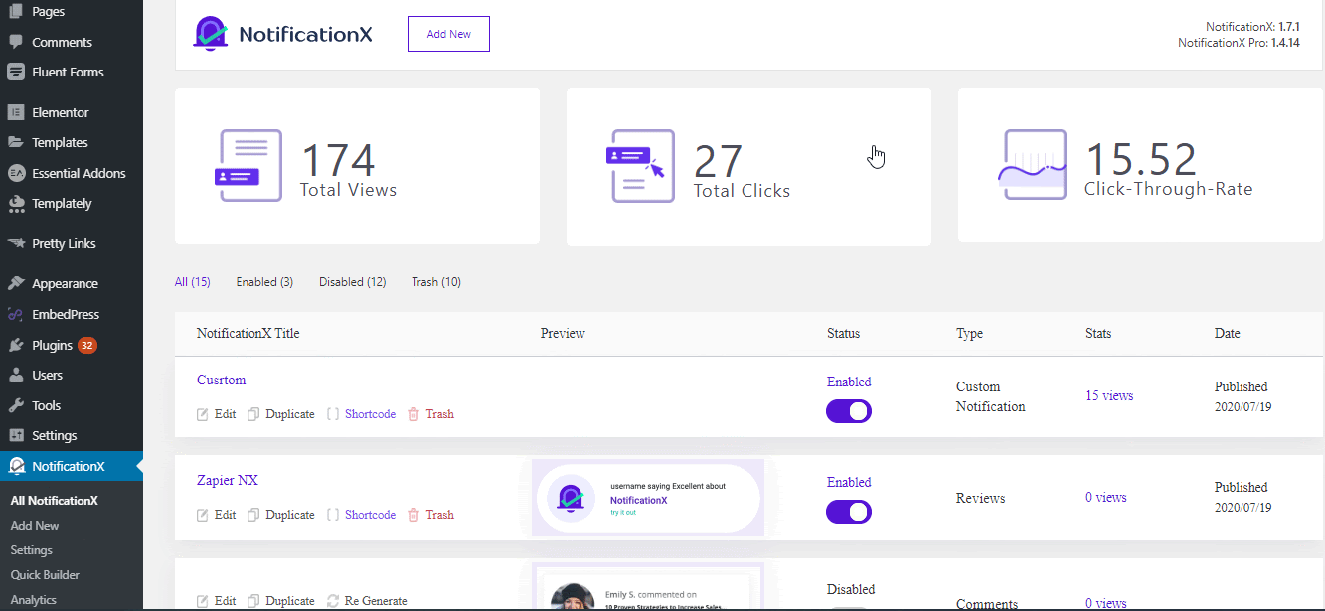Open NotificationX Settings submenu item
Image resolution: width=1325 pixels, height=611 pixels.
click(x=32, y=550)
